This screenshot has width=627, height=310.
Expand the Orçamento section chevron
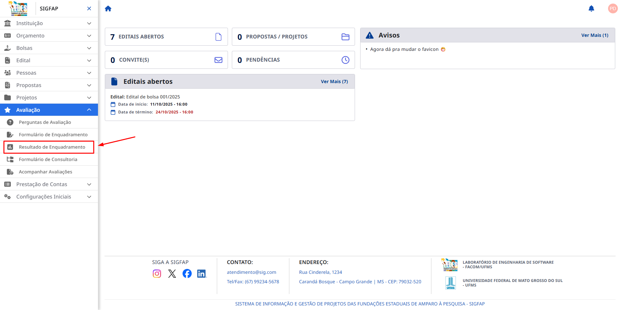click(x=89, y=36)
